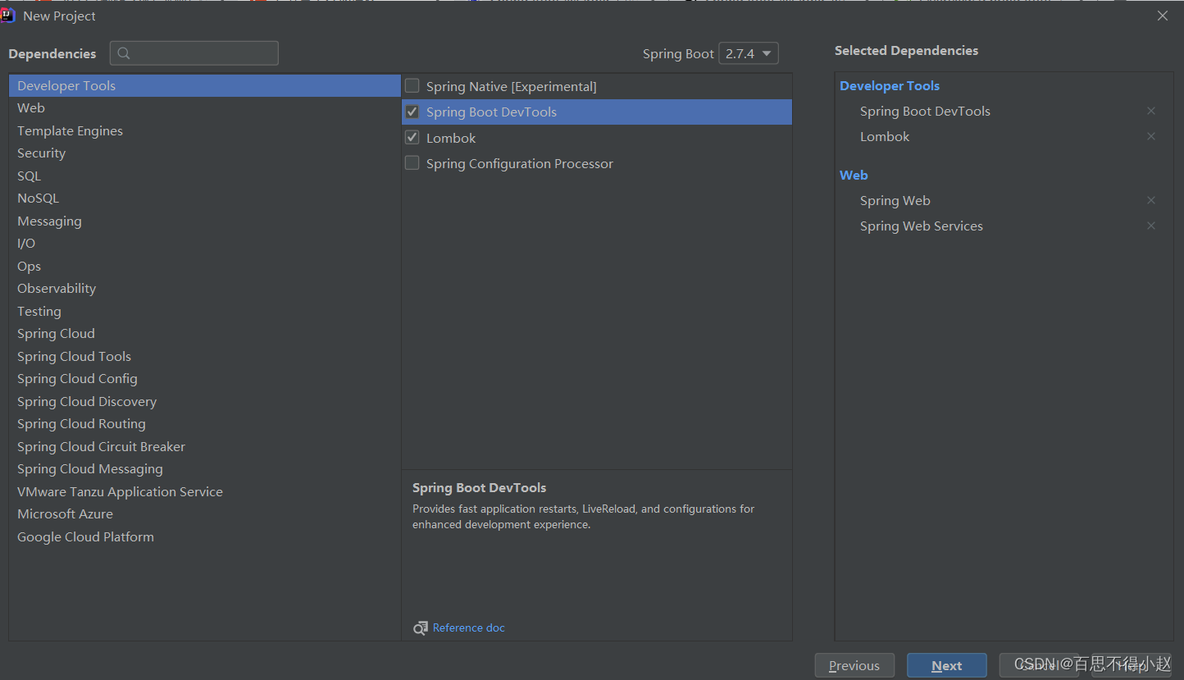Select the Microsoft Azure category
The image size is (1184, 680).
(204, 514)
